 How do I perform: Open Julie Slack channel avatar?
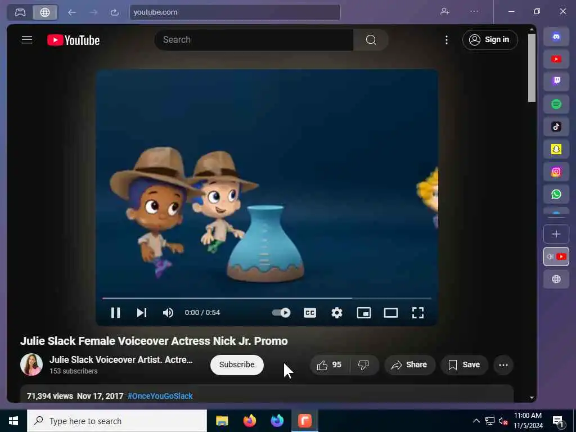pyautogui.click(x=31, y=364)
